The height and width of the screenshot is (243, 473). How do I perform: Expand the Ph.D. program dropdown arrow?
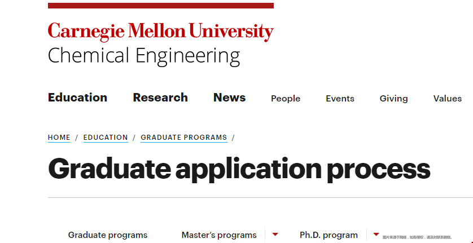376,234
